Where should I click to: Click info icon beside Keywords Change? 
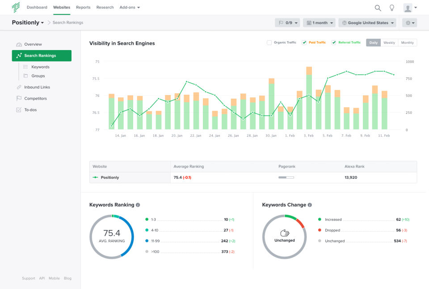point(310,205)
